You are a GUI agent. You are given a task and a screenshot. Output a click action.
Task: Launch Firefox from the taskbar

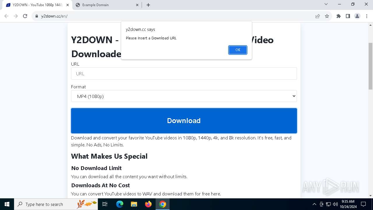148,204
